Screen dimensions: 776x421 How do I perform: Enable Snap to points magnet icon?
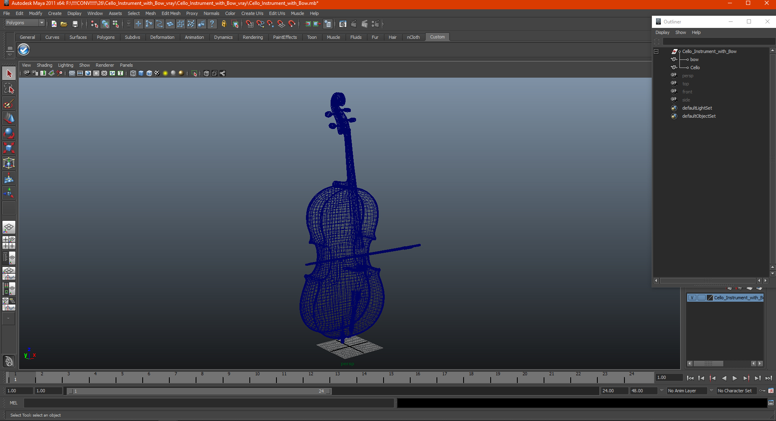point(271,24)
